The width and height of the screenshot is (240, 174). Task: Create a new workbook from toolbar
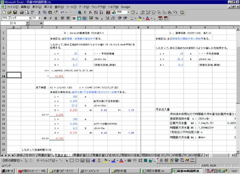pos(4,12)
